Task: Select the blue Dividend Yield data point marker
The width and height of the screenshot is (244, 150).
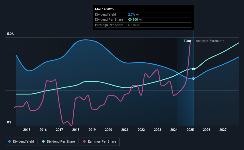Action: coord(193,79)
